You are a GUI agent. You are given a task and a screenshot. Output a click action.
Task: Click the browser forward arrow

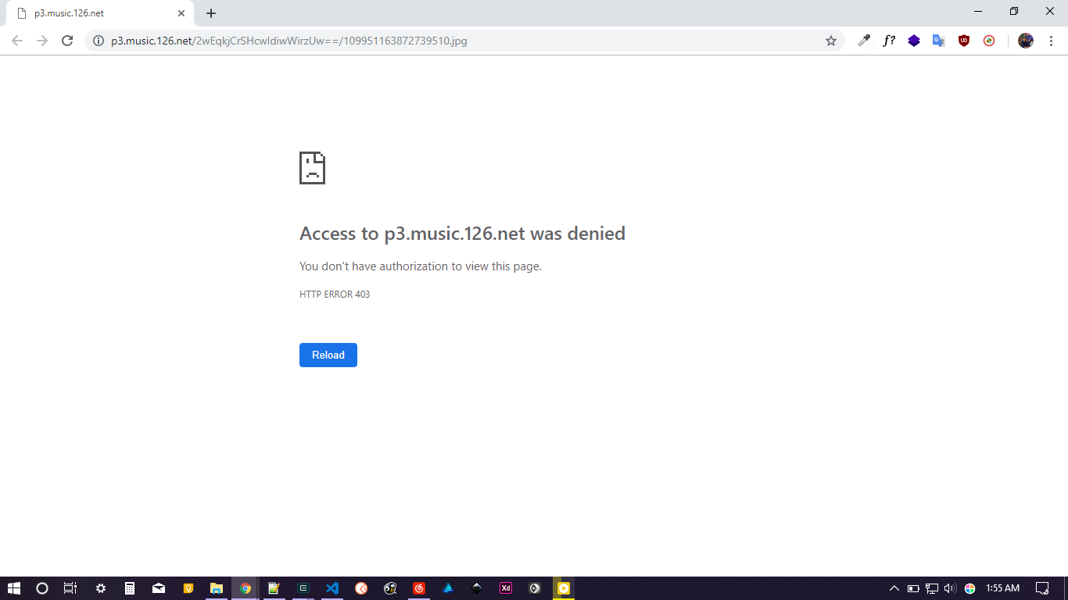tap(42, 41)
